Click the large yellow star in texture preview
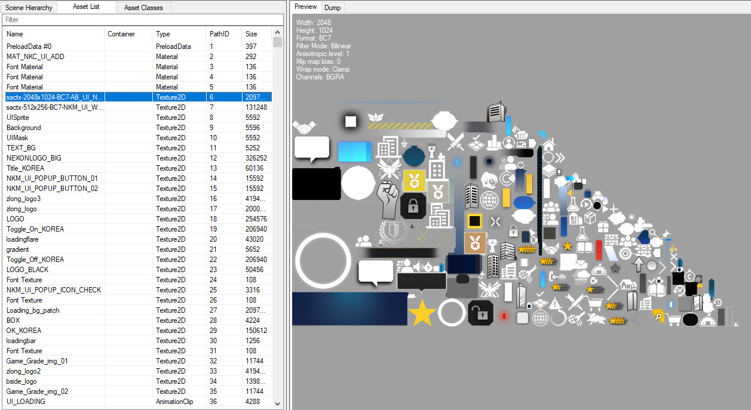The width and height of the screenshot is (751, 410). tap(422, 313)
